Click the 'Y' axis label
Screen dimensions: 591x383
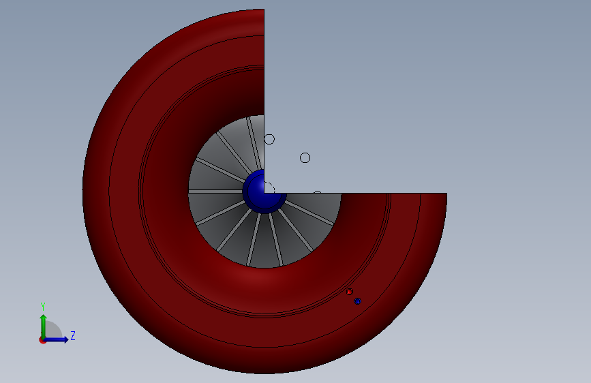pyautogui.click(x=43, y=307)
